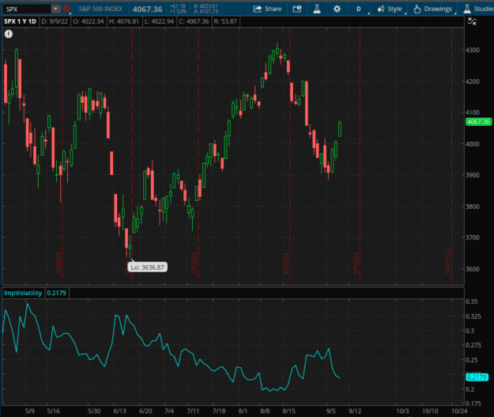The height and width of the screenshot is (417, 494).
Task: Click the 5/20/22 expiration marker label
Action: [x=58, y=263]
